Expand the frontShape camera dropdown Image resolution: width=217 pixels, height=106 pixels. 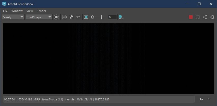click(x=50, y=17)
